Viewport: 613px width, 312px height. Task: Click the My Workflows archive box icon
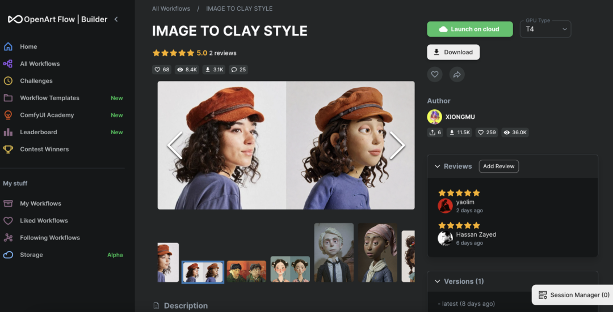[x=8, y=203]
